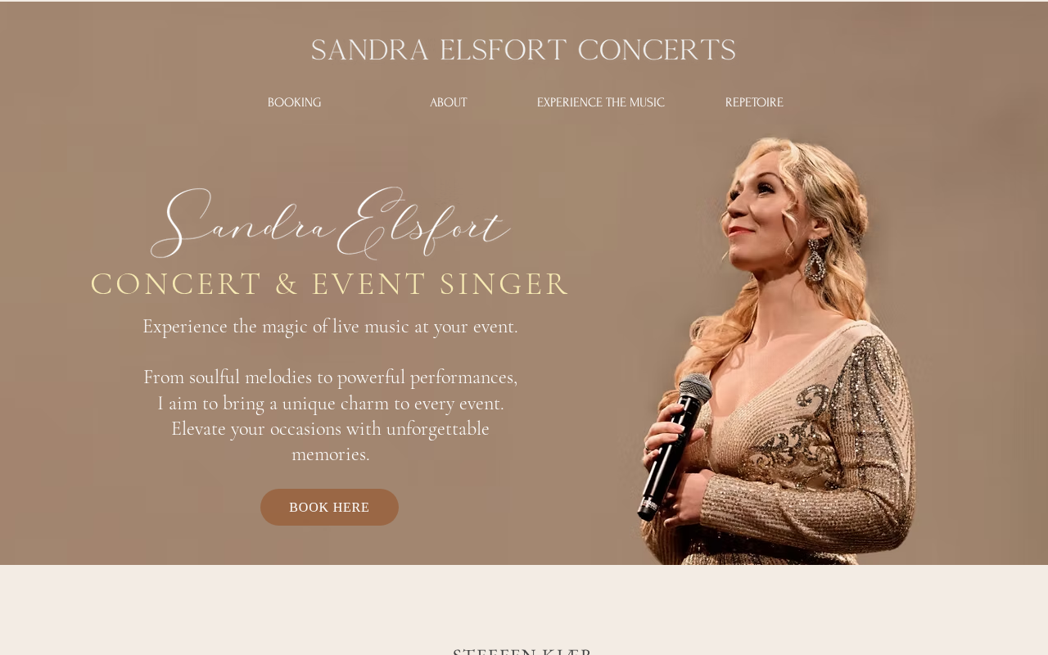The width and height of the screenshot is (1048, 655).
Task: Click the light beige section below the banner
Action: click(x=524, y=604)
